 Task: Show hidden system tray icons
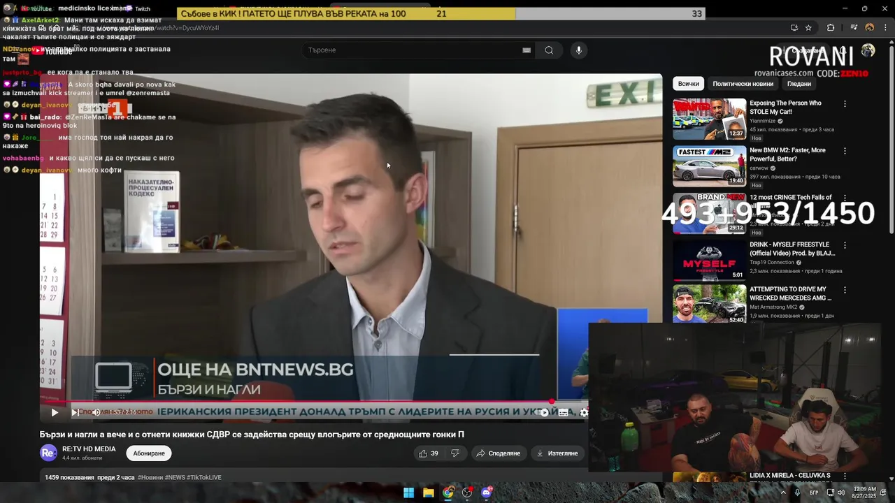click(x=783, y=493)
